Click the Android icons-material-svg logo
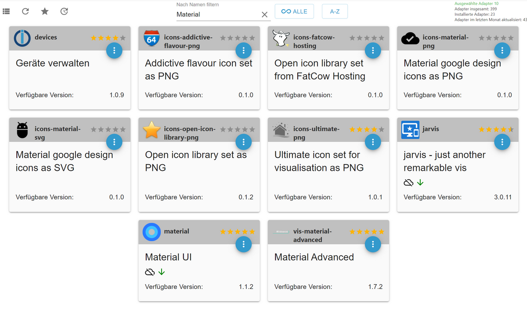This screenshot has height=321, width=527. [22, 130]
